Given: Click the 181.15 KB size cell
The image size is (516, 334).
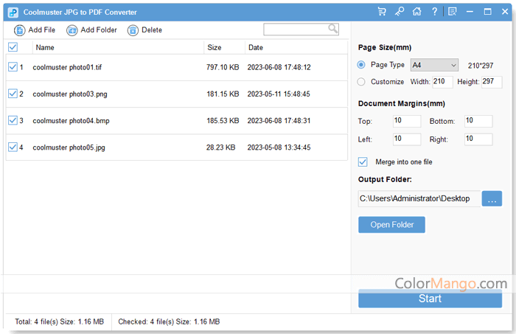Looking at the screenshot, I should (223, 94).
